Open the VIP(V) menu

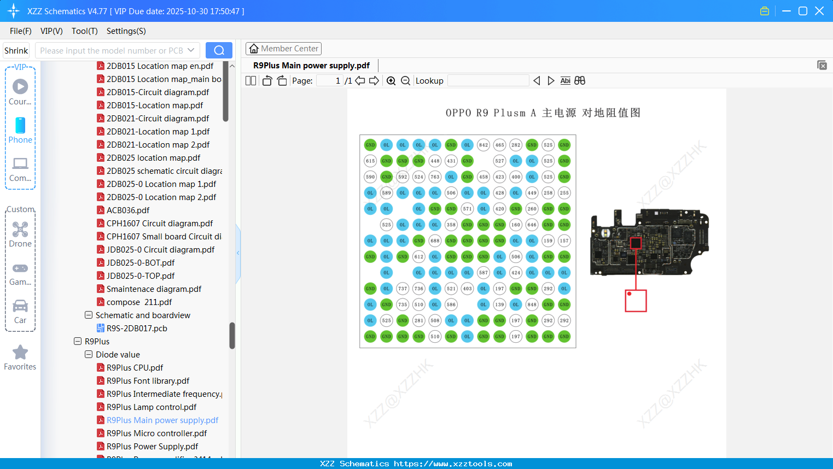point(51,31)
